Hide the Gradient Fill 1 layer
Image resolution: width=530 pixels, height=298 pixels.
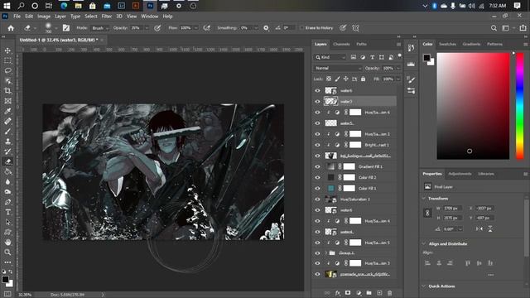317,166
